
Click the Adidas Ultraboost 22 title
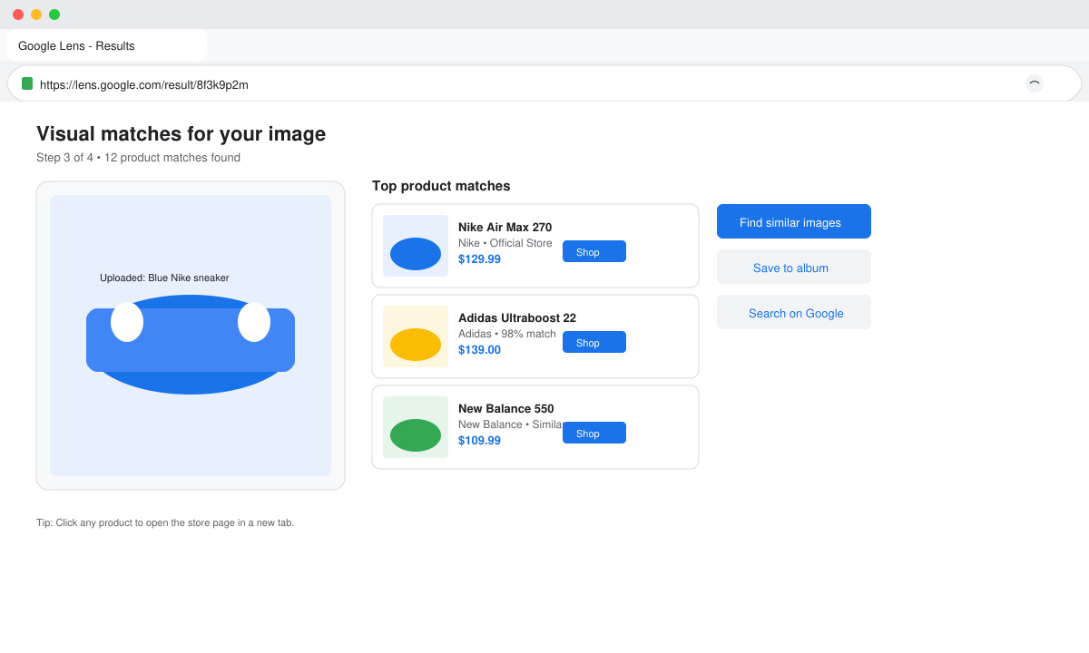click(517, 317)
